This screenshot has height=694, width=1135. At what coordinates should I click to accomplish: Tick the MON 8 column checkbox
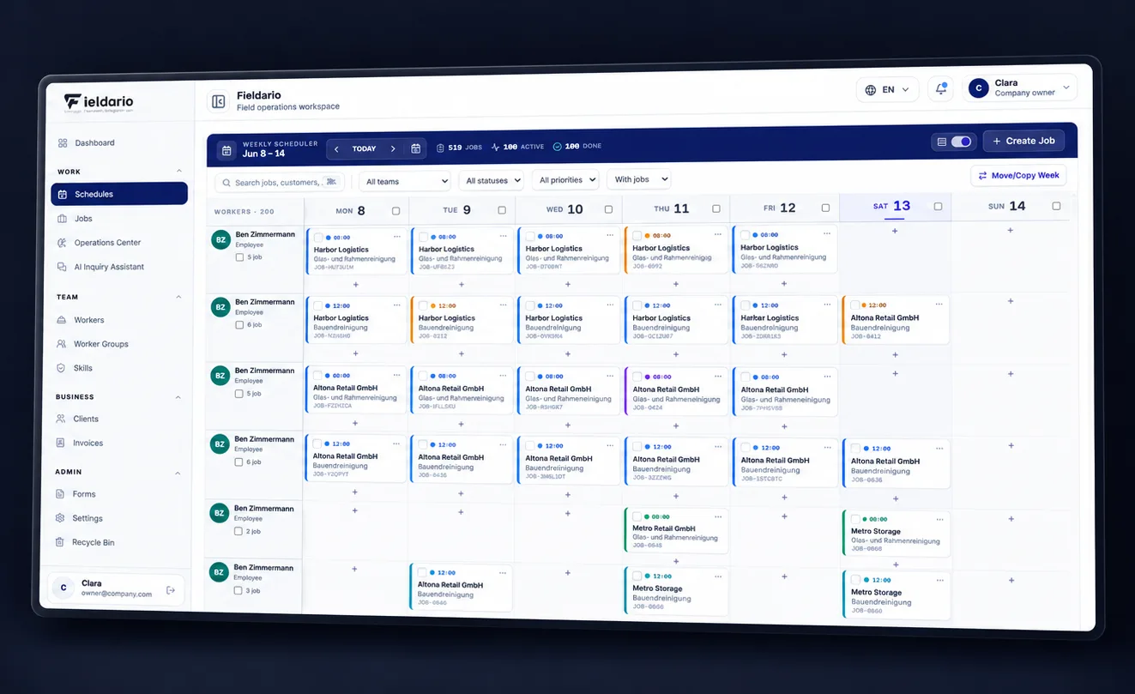pos(395,210)
